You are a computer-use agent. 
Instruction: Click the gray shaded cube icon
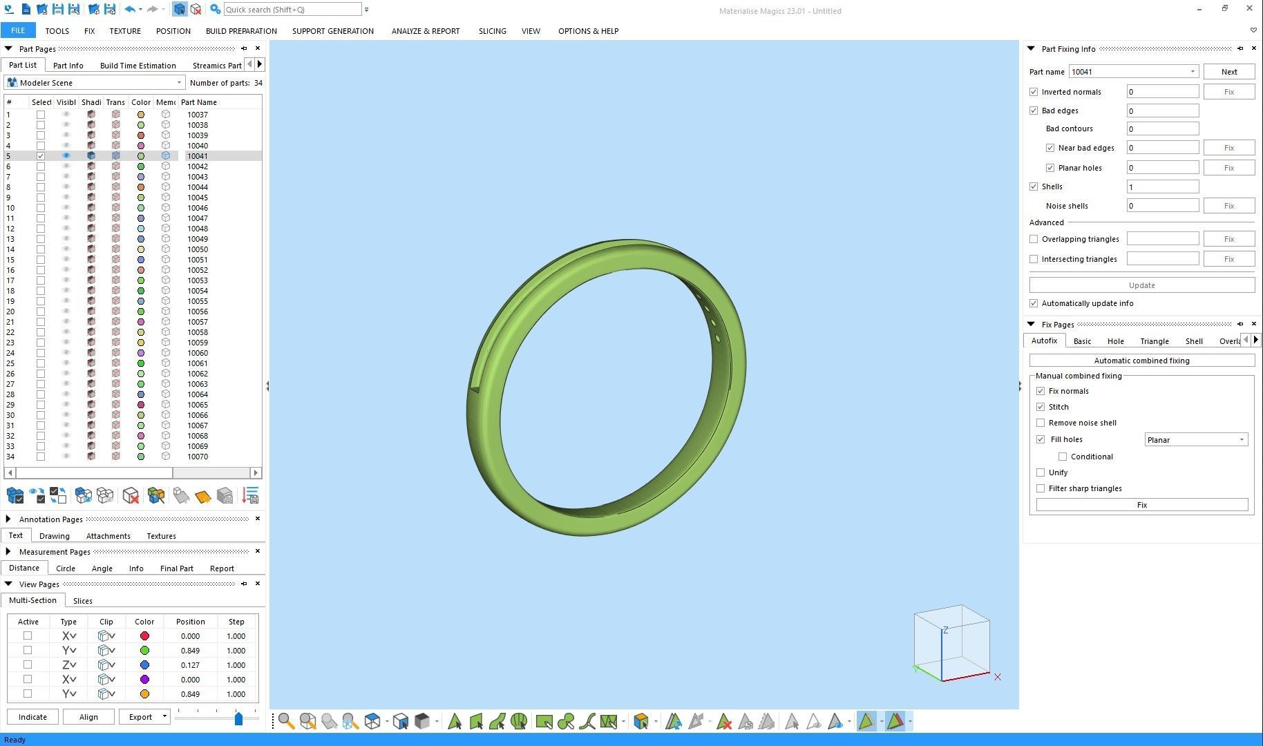click(422, 722)
